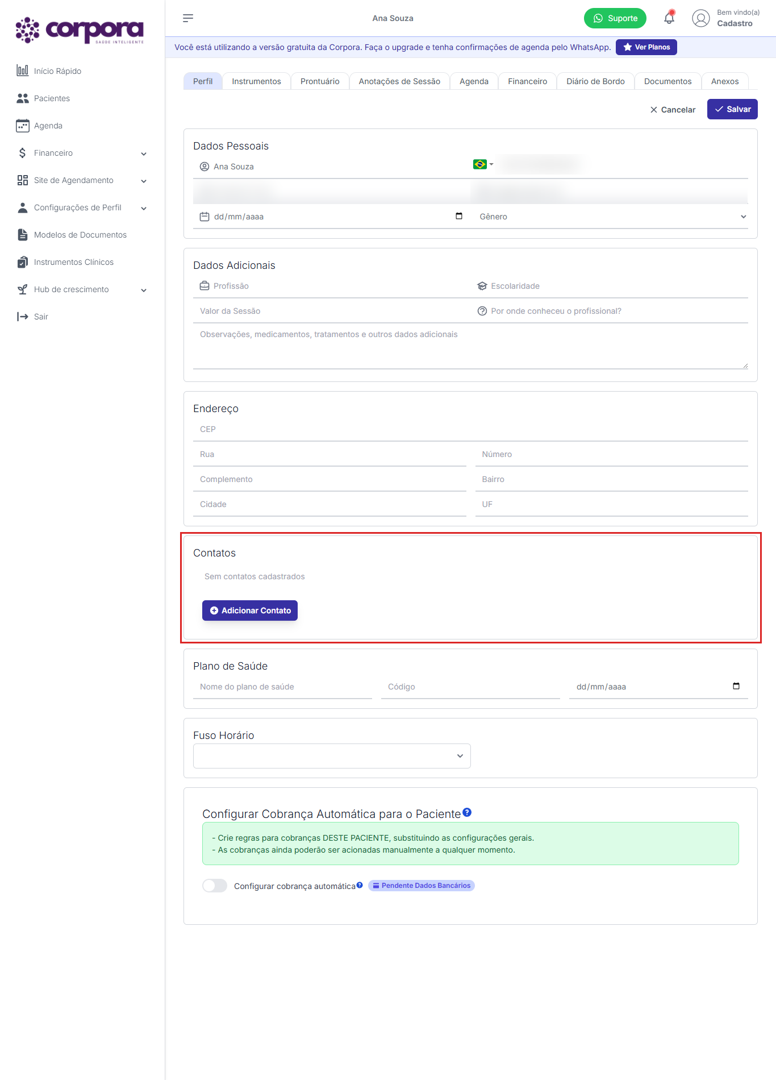Click Pendente Dados Bancários badge
Viewport: 776px width, 1080px height.
pyautogui.click(x=422, y=886)
